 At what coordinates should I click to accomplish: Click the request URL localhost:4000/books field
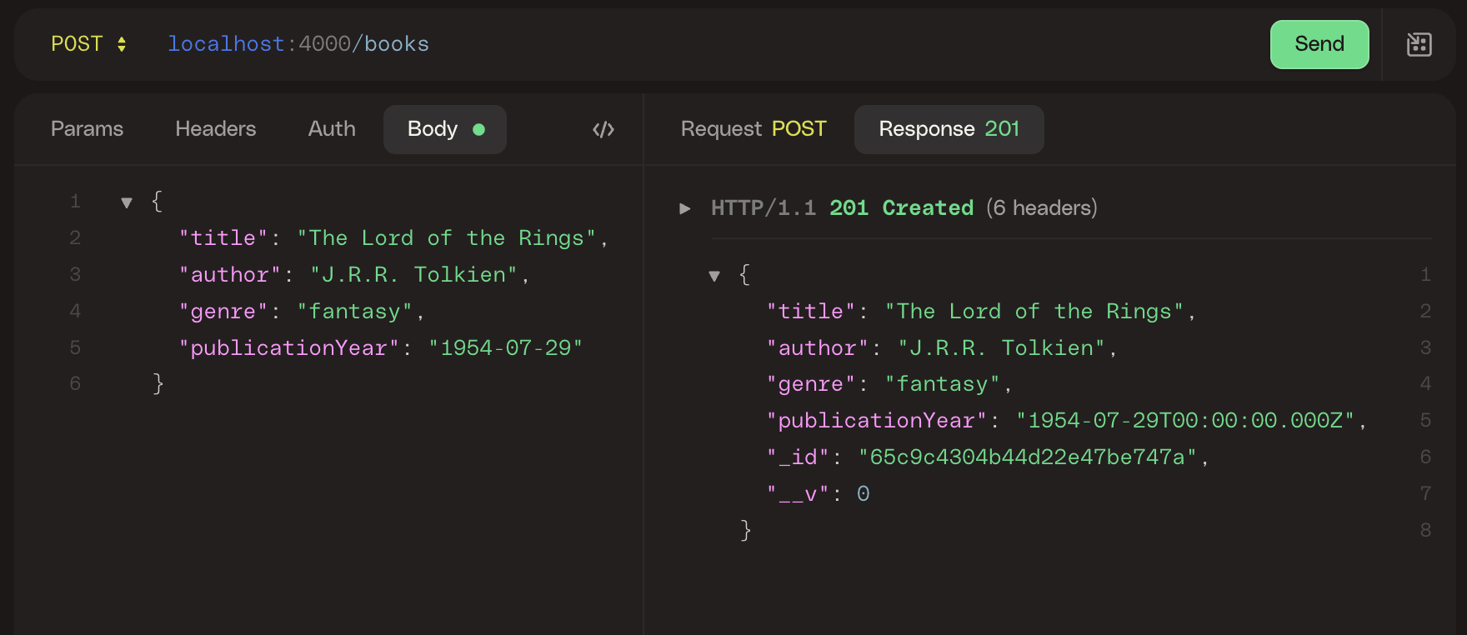(x=298, y=44)
